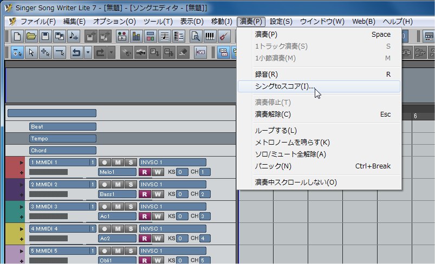Screen dimensions: 435x264
Task: Click the Beat track label
Action: click(x=63, y=127)
